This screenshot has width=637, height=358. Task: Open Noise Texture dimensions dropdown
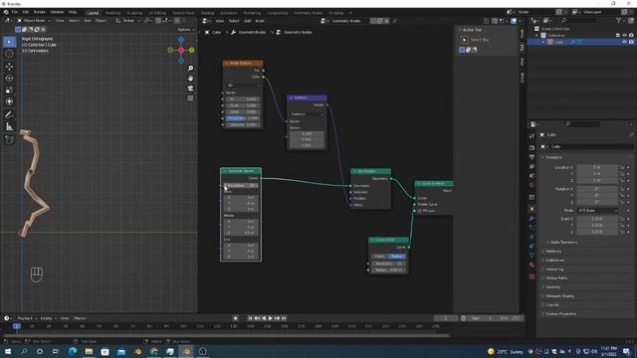tap(243, 86)
